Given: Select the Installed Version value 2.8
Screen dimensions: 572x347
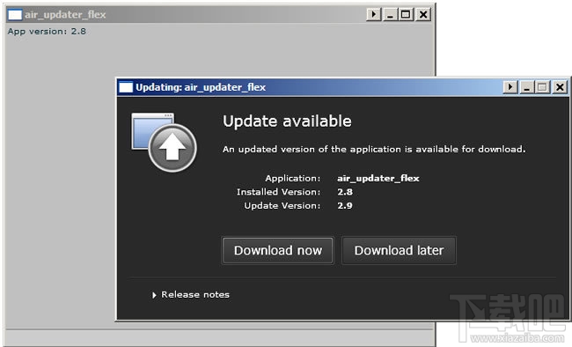Looking at the screenshot, I should click(x=345, y=192).
